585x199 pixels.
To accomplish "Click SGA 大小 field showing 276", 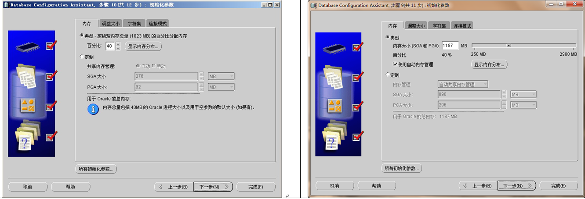I will click(166, 76).
